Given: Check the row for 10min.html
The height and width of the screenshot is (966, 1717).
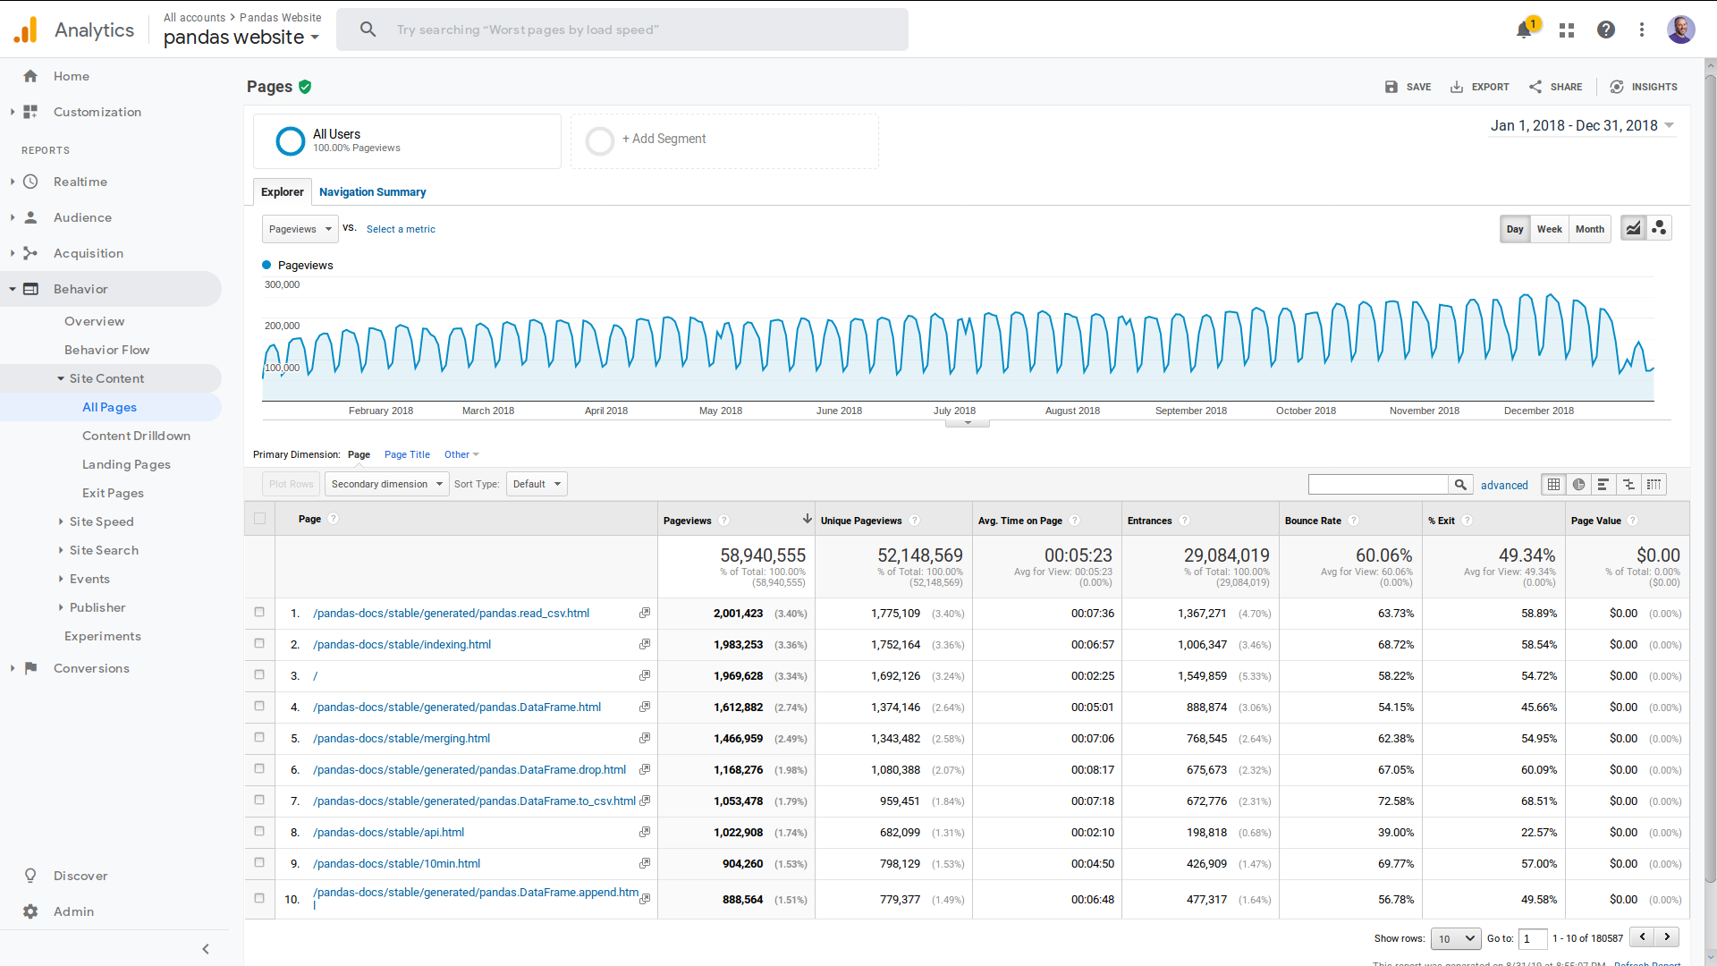Looking at the screenshot, I should [259, 862].
